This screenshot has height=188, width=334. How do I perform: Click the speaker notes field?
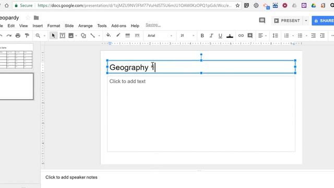[187, 178]
